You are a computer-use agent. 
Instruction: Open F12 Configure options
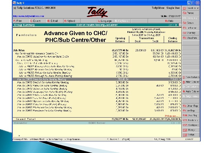[x=191, y=125]
